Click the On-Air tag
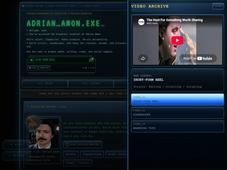 coord(71,154)
